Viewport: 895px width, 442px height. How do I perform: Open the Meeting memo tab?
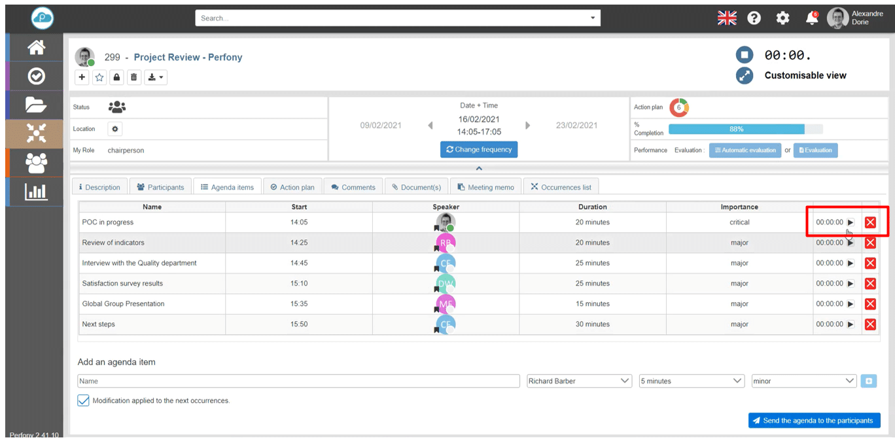point(485,187)
